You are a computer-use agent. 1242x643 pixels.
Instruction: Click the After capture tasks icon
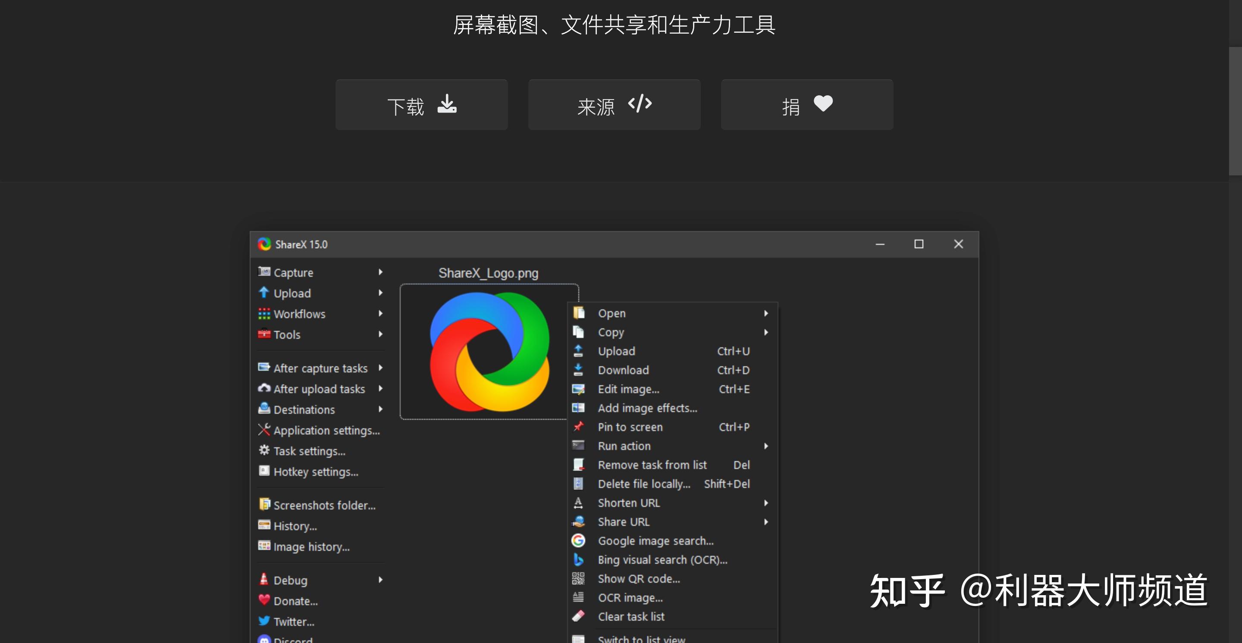264,368
